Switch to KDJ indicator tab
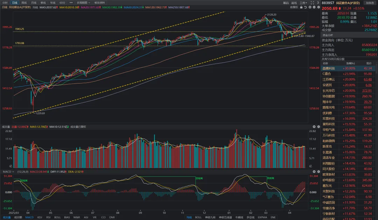 (40, 217)
